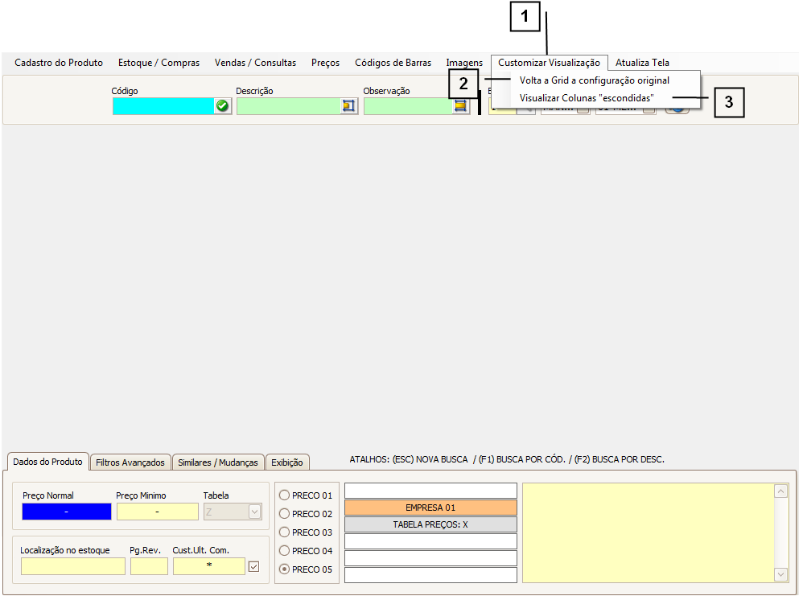Switch to the Exibição tab

[287, 462]
